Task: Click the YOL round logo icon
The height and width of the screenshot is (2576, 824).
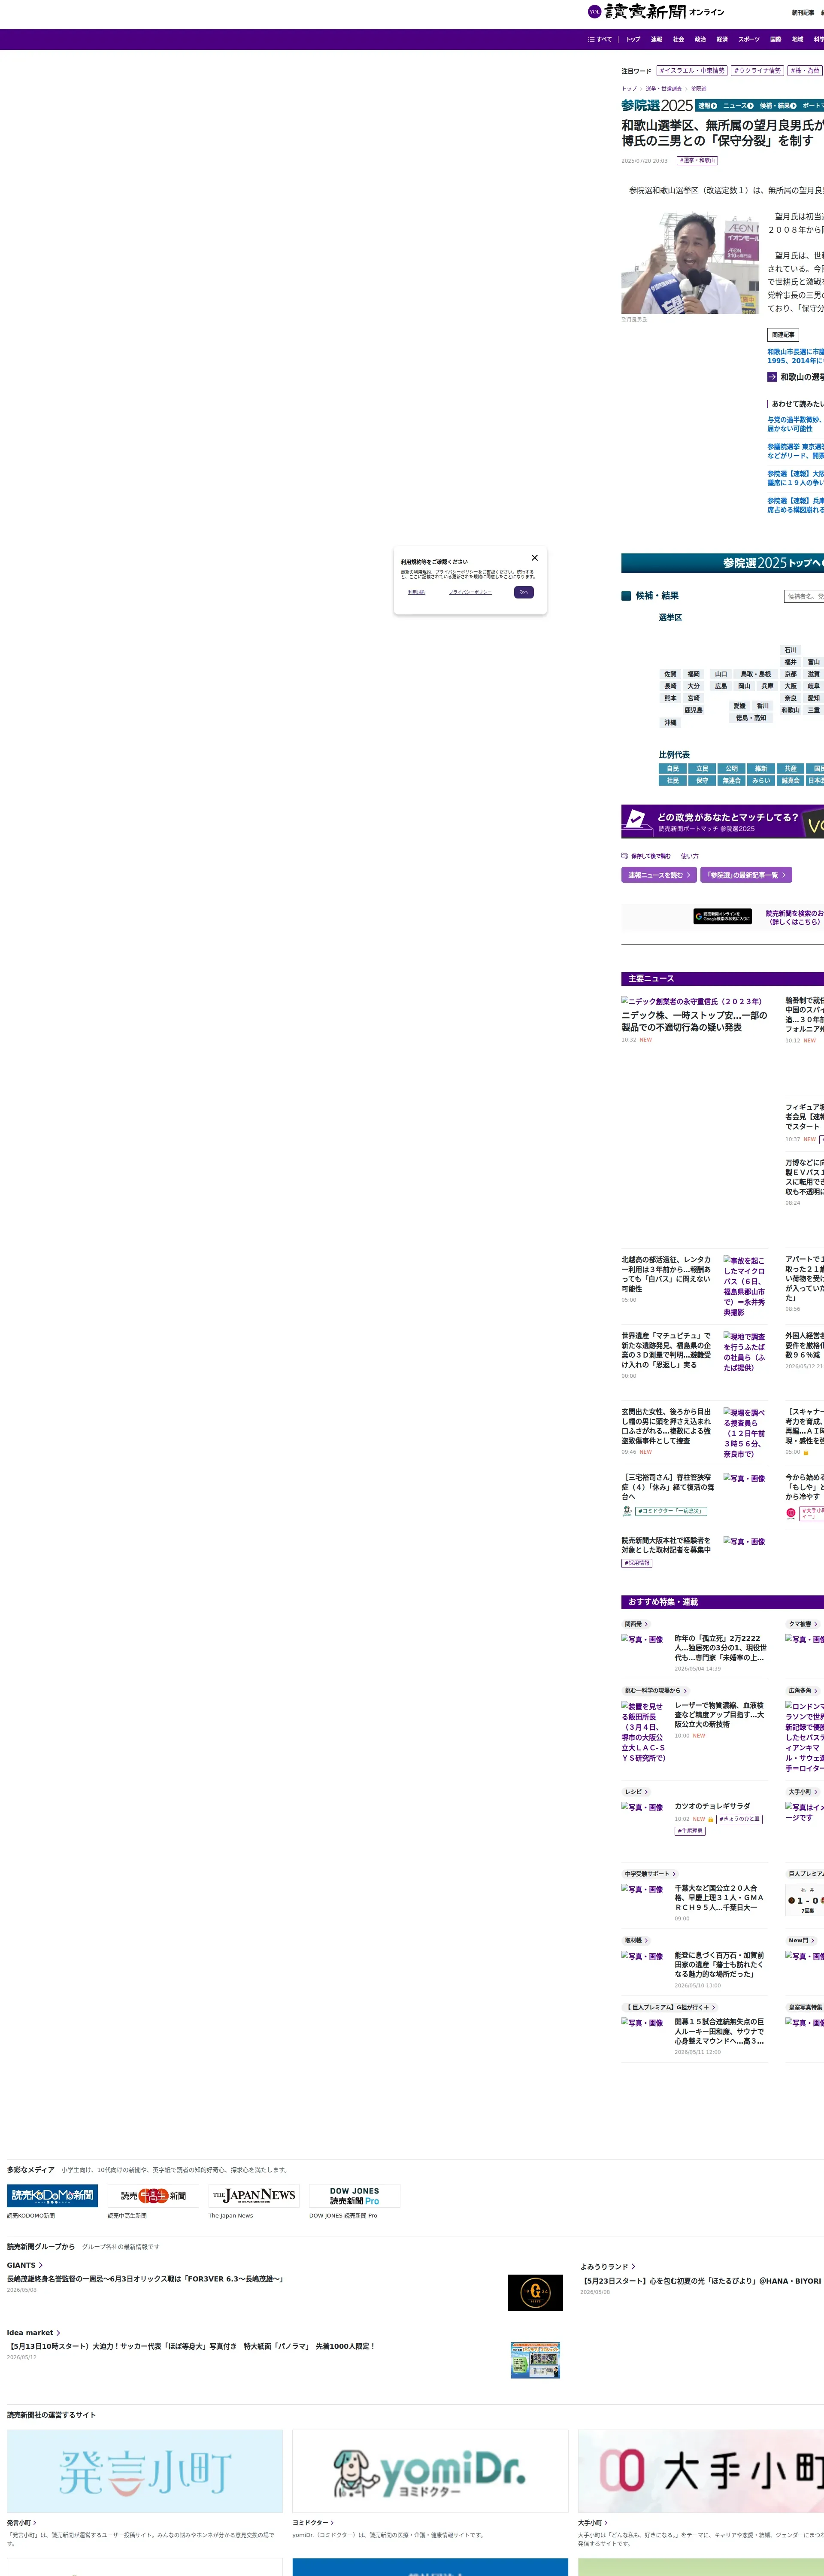Action: point(594,12)
